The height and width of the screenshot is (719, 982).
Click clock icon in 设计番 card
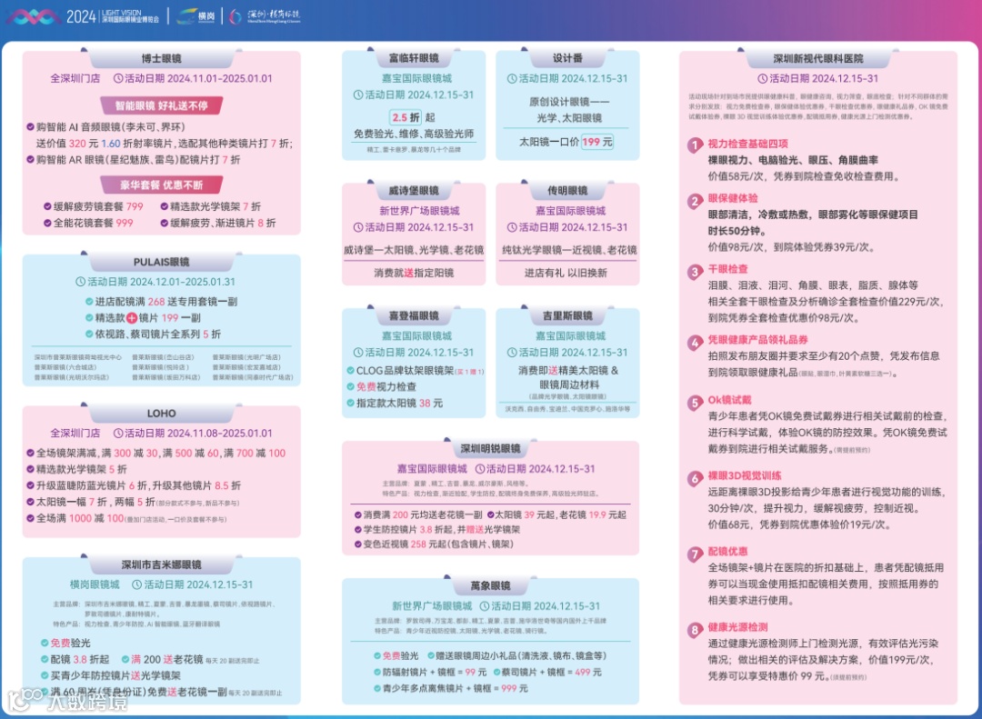click(x=512, y=78)
